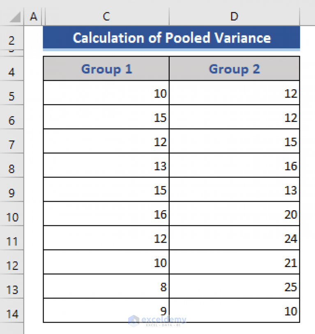The image size is (315, 334).
Task: Select row 2 header
Action: 11,41
